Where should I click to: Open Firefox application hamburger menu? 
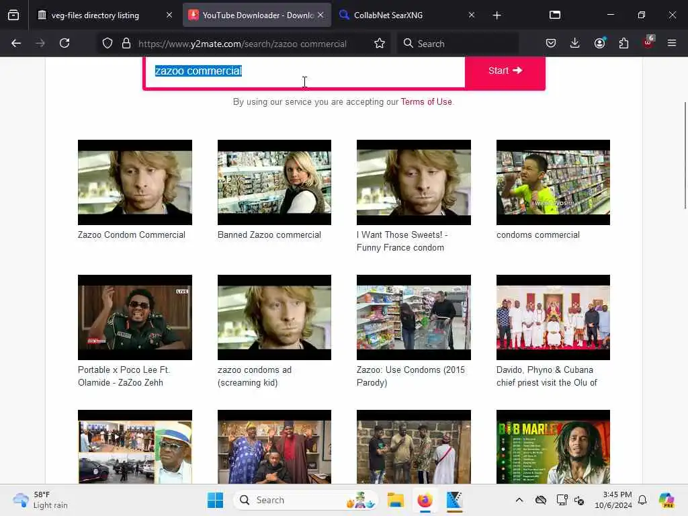coord(672,43)
